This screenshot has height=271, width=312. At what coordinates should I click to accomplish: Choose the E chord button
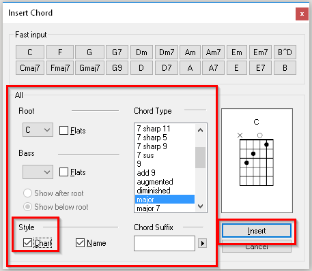tap(237, 67)
